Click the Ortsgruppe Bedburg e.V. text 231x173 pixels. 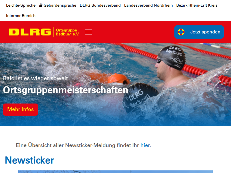coord(68,32)
